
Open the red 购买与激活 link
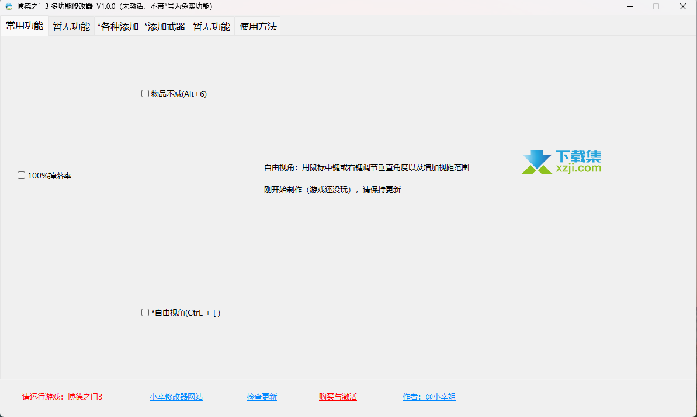(338, 397)
